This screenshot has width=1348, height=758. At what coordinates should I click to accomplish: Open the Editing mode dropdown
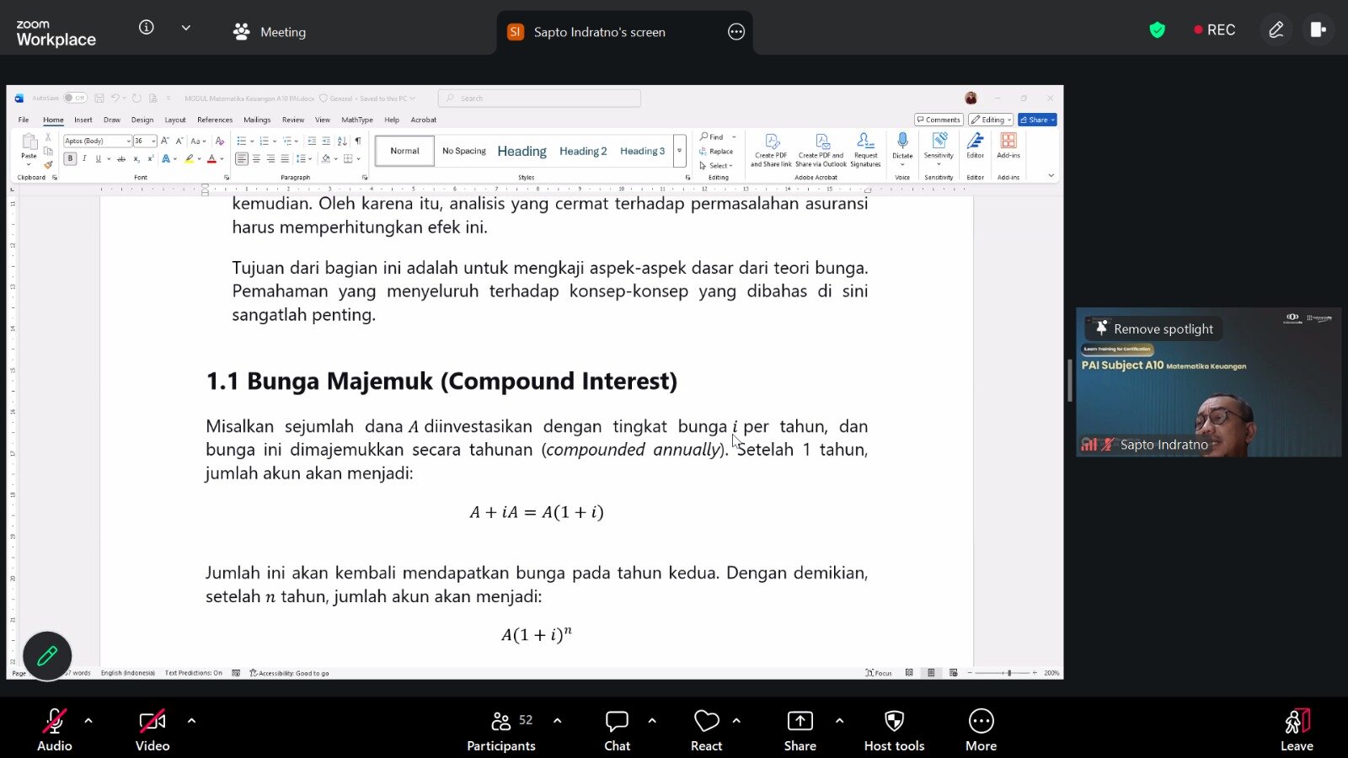pyautogui.click(x=991, y=120)
